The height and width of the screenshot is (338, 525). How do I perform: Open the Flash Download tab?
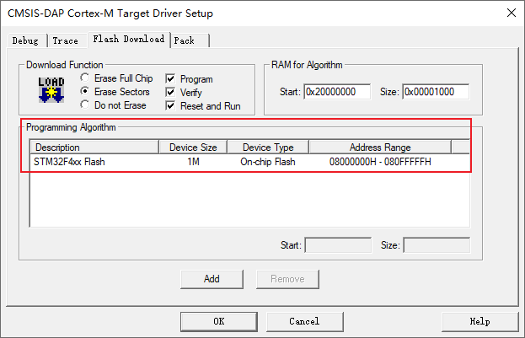[129, 39]
